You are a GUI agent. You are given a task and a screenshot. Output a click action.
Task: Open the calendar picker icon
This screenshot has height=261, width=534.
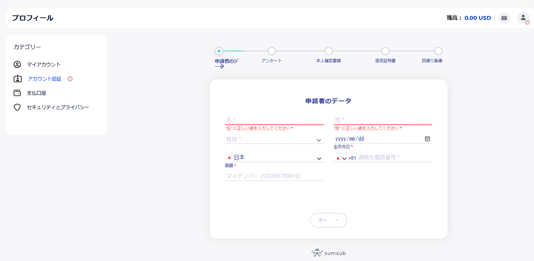pyautogui.click(x=427, y=139)
